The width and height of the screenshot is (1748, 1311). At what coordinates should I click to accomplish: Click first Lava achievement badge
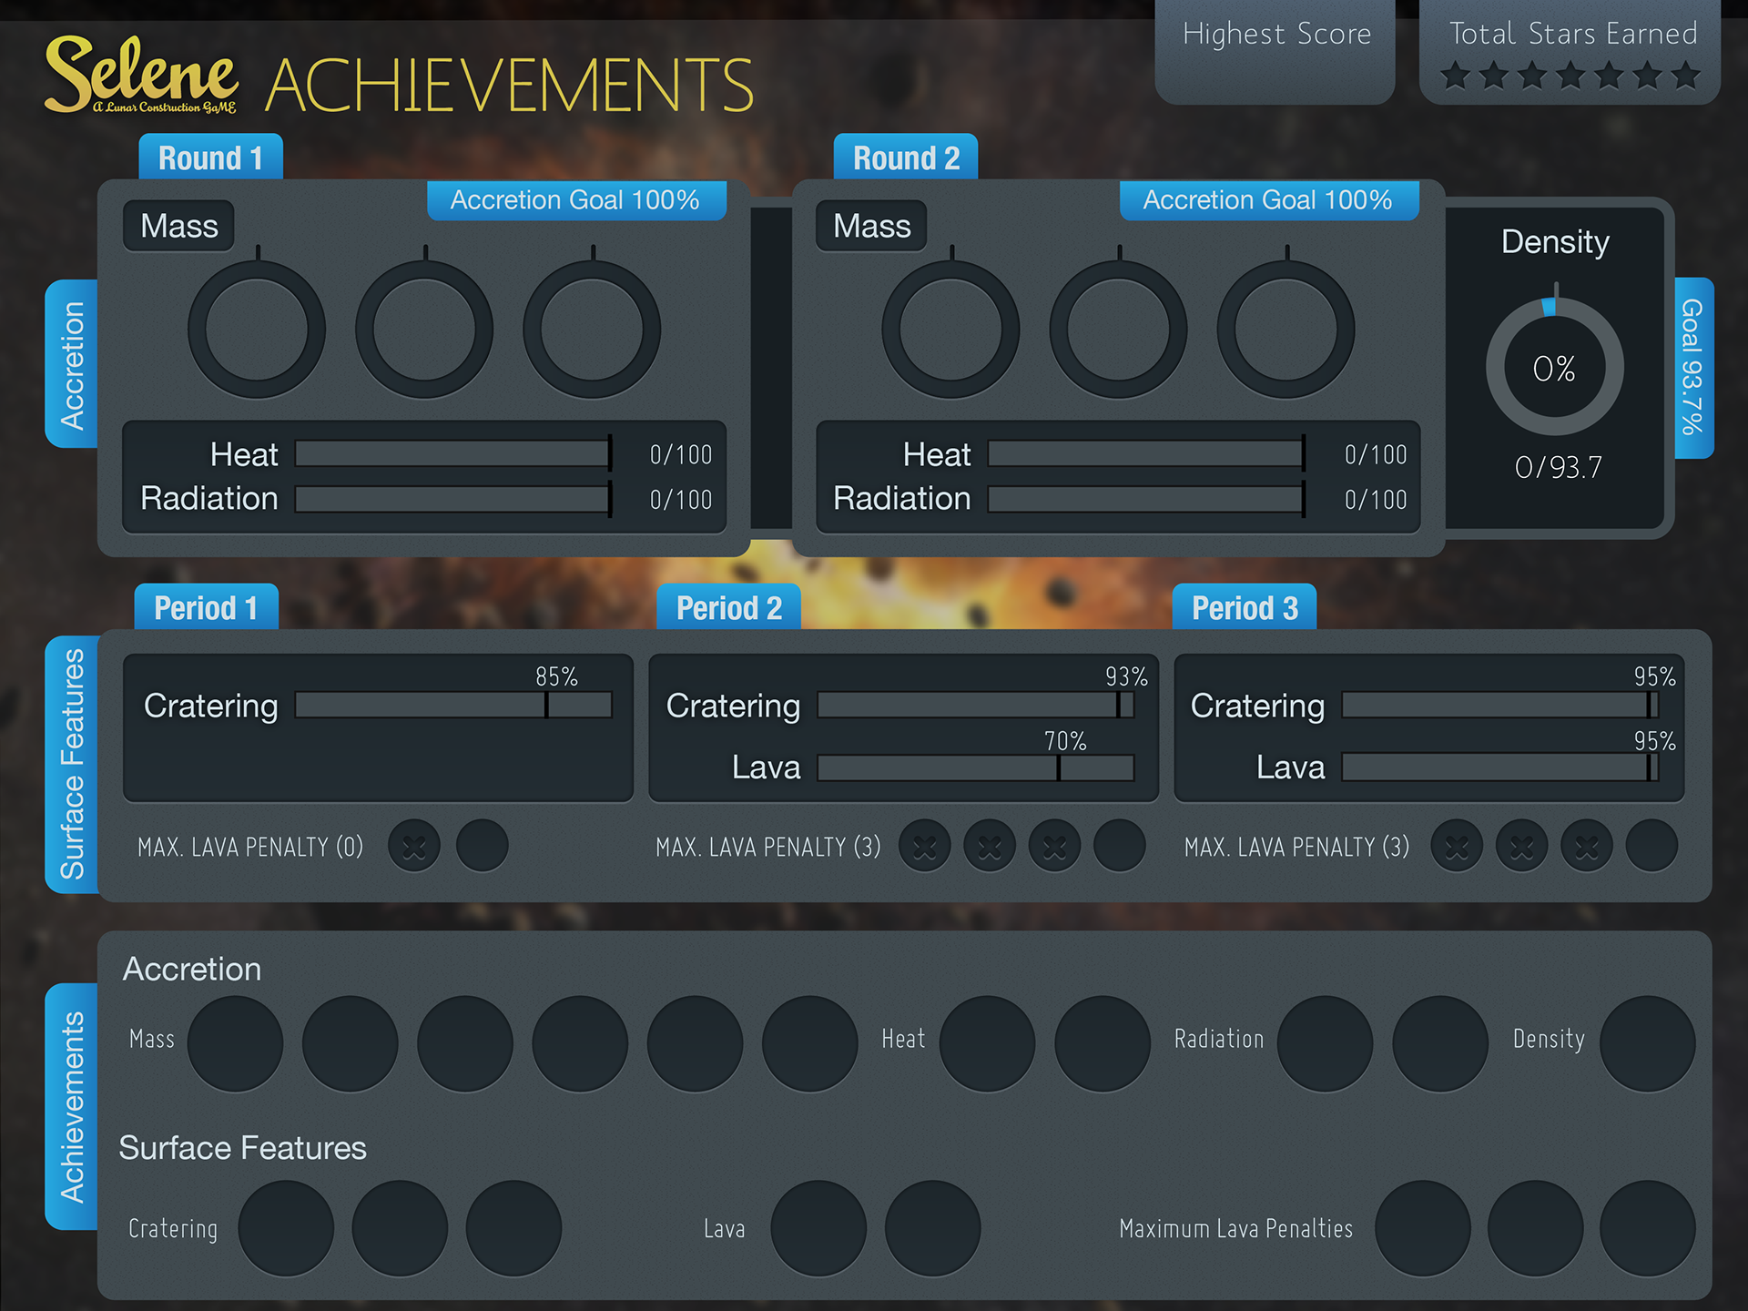pyautogui.click(x=818, y=1228)
